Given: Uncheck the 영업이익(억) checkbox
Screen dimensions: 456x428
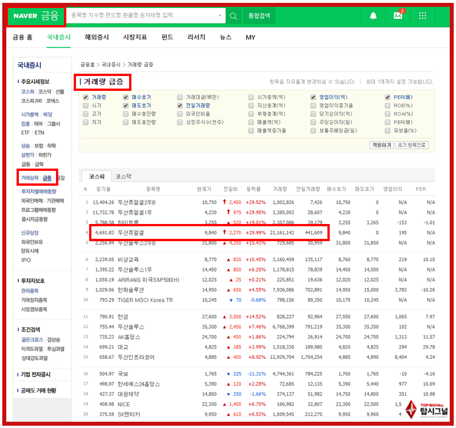Looking at the screenshot, I should tap(313, 97).
